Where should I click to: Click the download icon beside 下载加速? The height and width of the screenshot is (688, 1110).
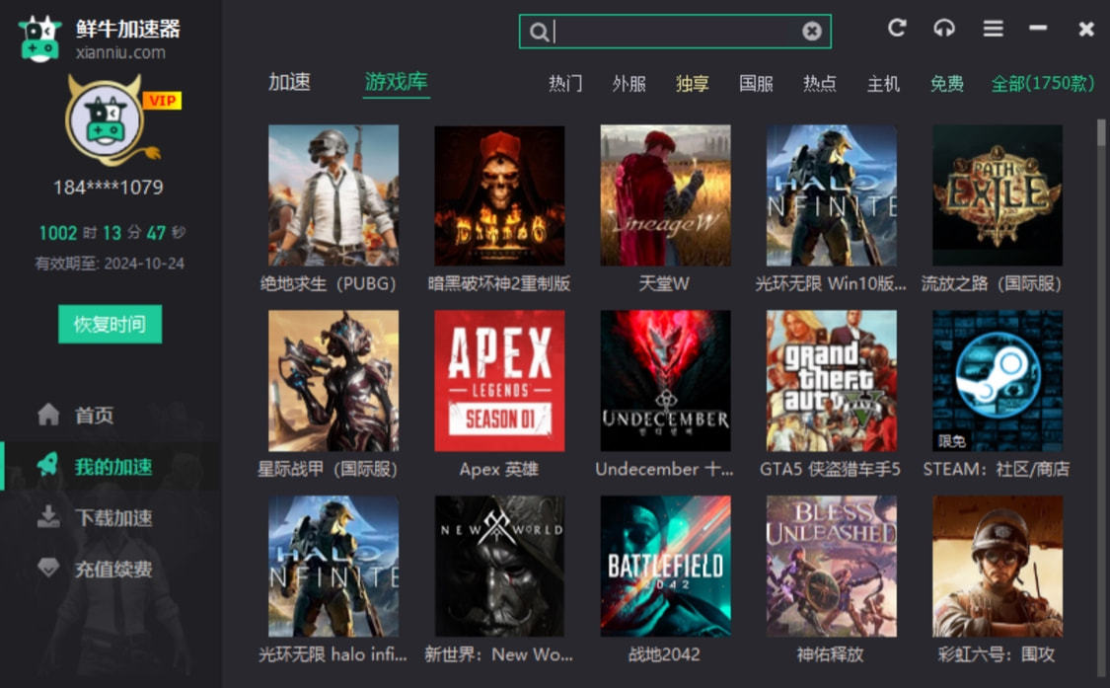click(48, 516)
